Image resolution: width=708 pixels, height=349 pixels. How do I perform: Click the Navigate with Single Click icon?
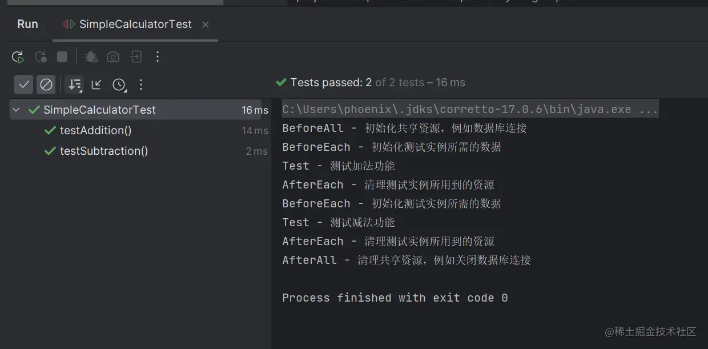click(96, 85)
